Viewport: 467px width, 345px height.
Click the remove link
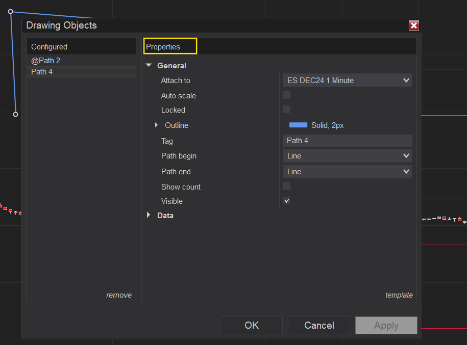coord(119,295)
